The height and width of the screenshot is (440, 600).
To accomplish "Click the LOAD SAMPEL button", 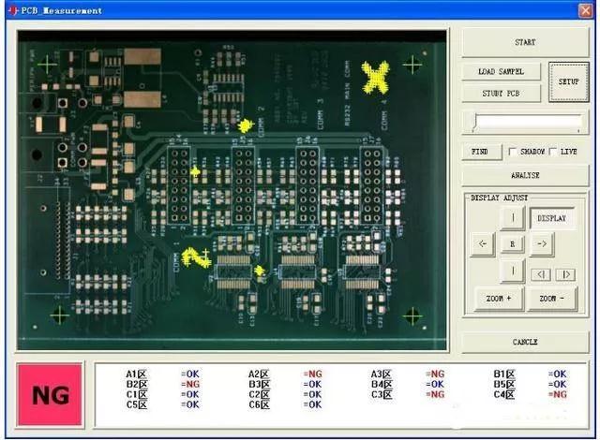I will pyautogui.click(x=502, y=72).
